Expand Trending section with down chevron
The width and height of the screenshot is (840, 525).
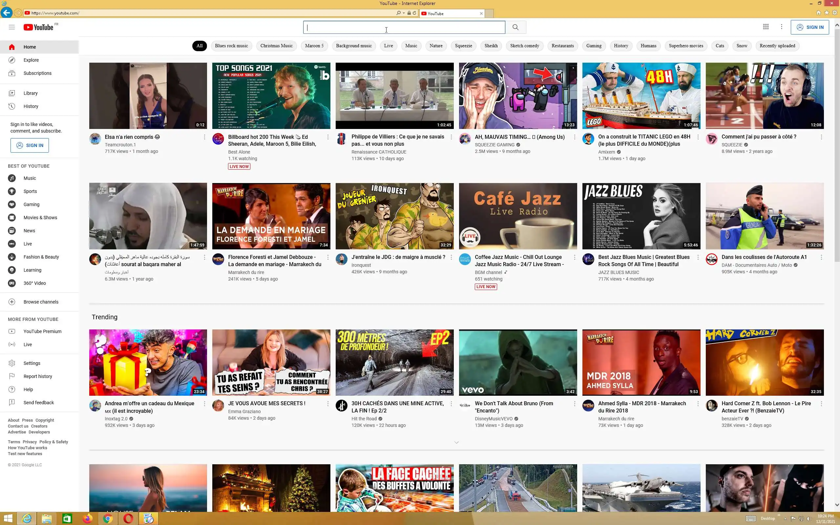456,442
